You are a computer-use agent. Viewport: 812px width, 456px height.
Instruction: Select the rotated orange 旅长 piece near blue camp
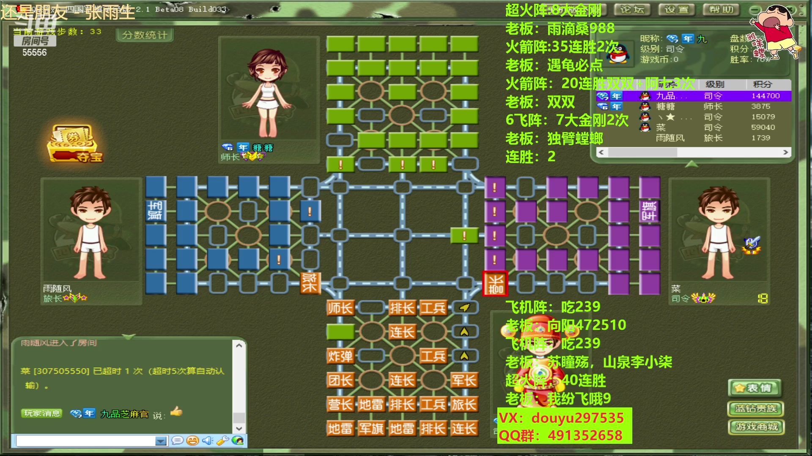point(310,283)
